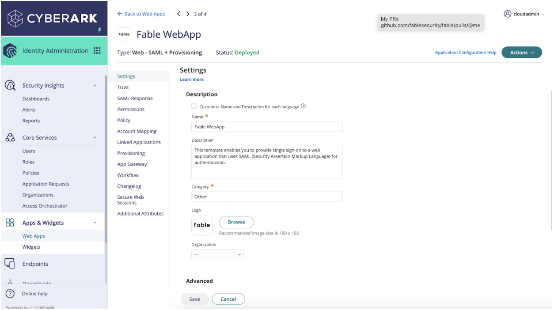Click into the Description text area
The height and width of the screenshot is (310, 554).
267,162
